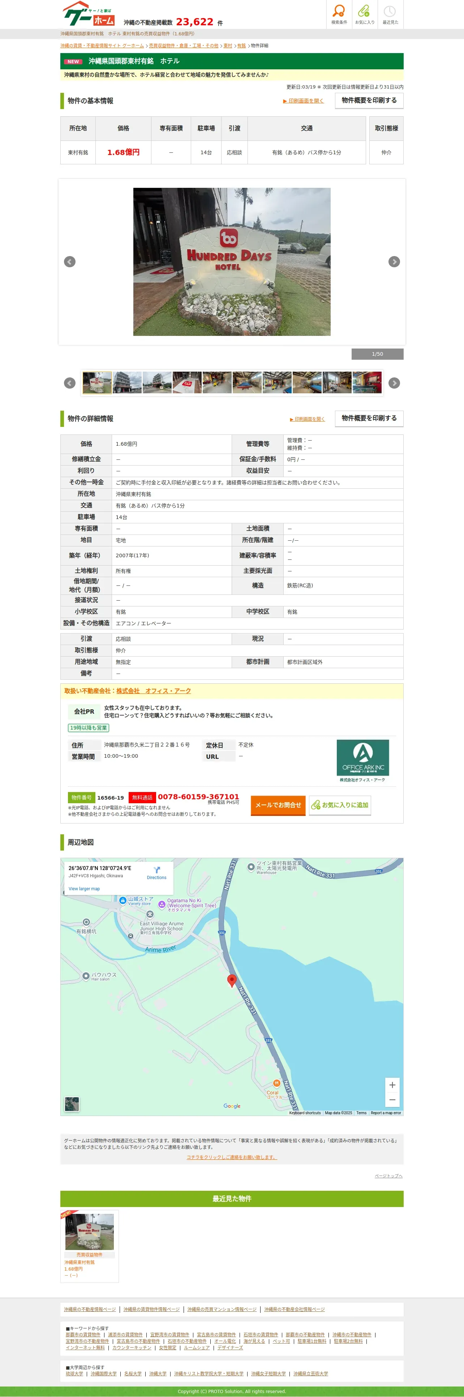
Task: Open keyword link 那覇市の賃貸物件
Action: tap(83, 1335)
